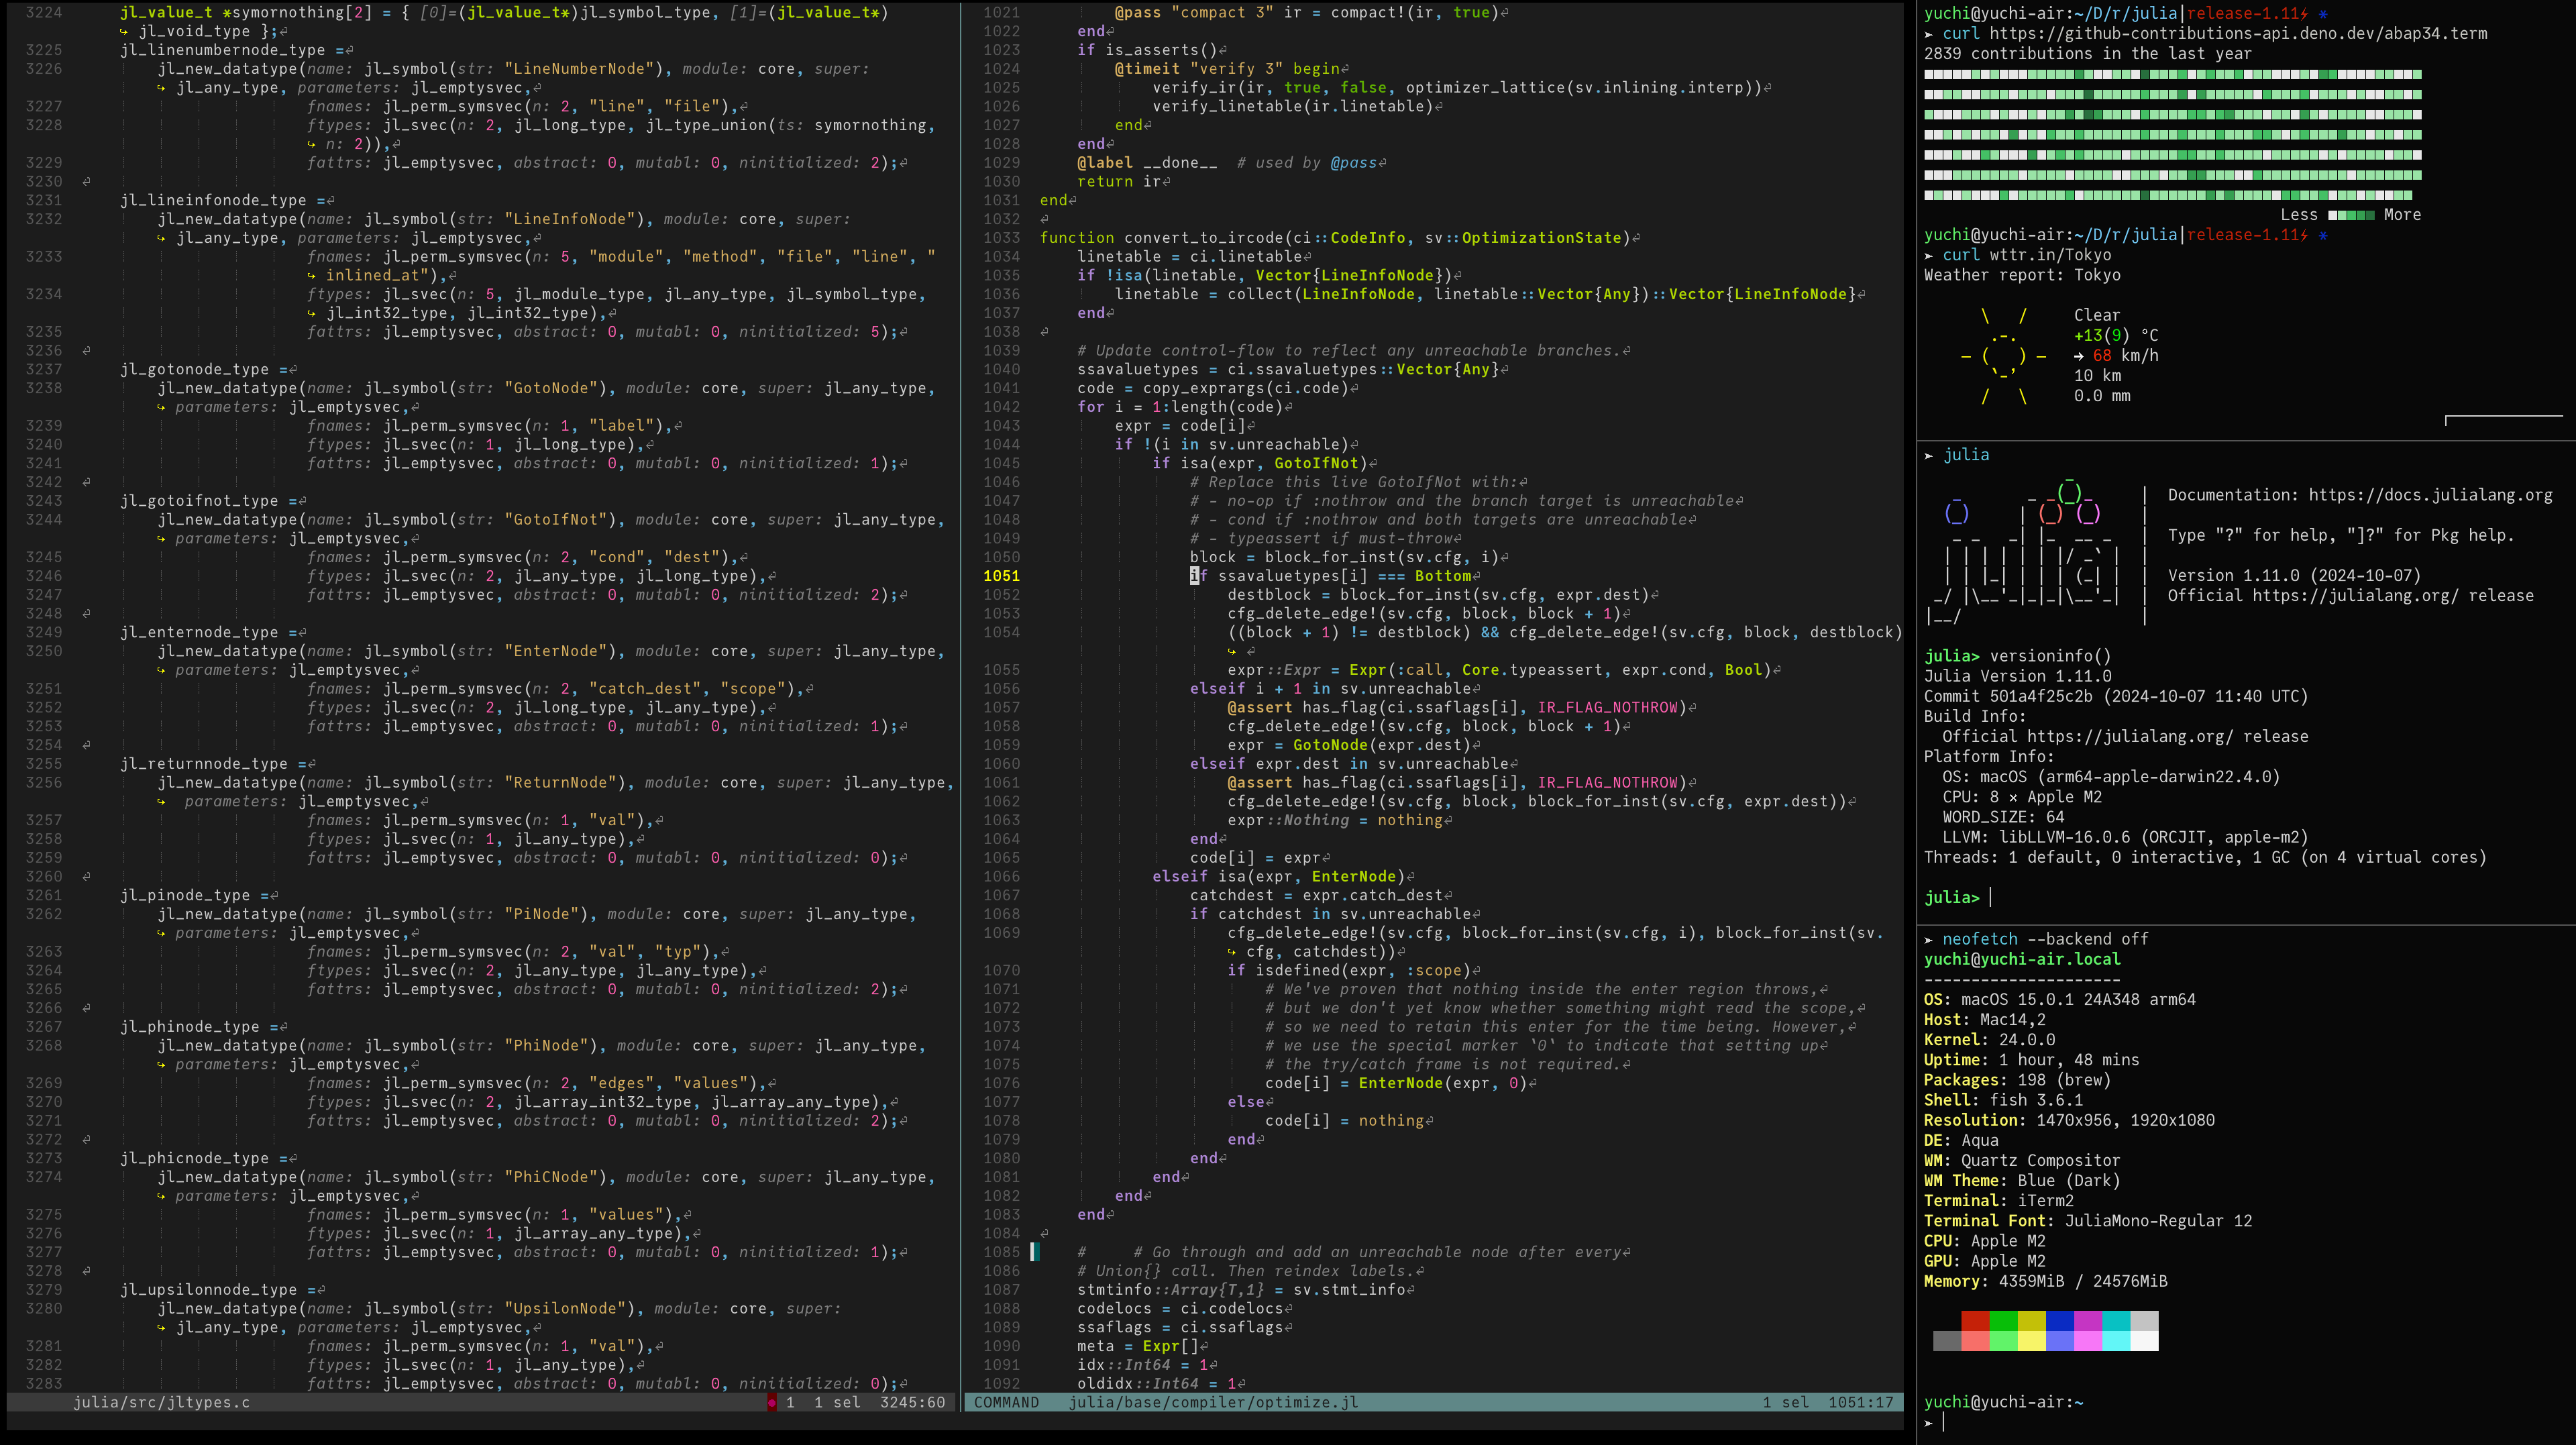Click the green scale between Less and More
This screenshot has height=1445, width=2576.
tap(2351, 215)
